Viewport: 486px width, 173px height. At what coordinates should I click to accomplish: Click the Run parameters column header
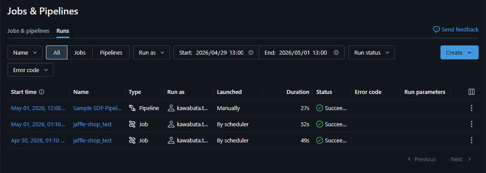(425, 92)
